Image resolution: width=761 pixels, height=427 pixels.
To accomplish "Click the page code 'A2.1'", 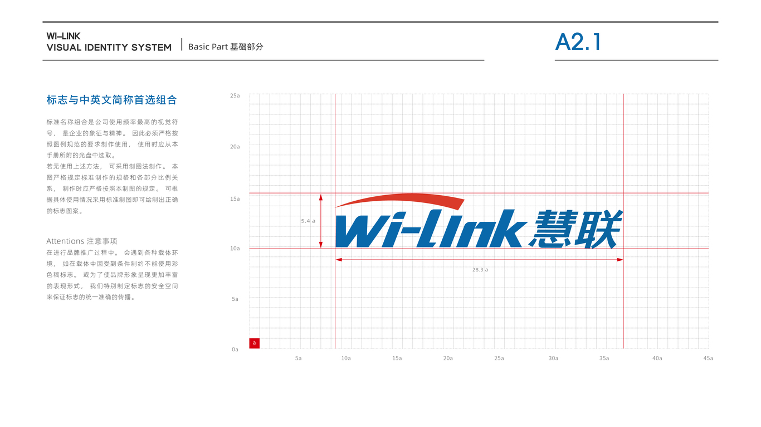I will 578,42.
